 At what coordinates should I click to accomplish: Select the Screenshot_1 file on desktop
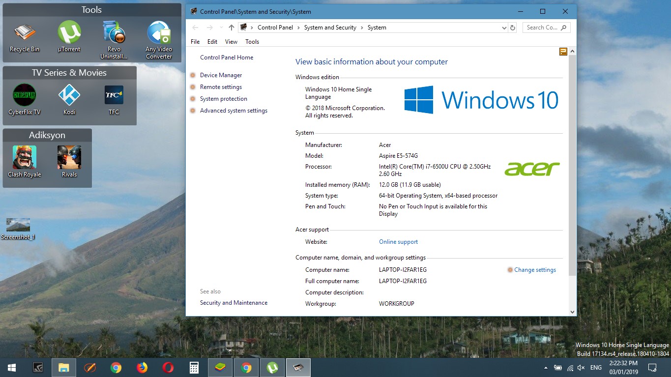[18, 229]
